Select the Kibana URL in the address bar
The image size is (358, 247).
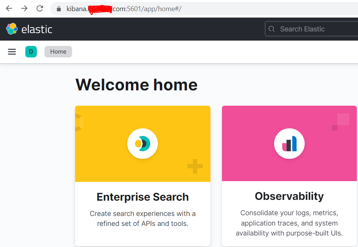(x=124, y=9)
